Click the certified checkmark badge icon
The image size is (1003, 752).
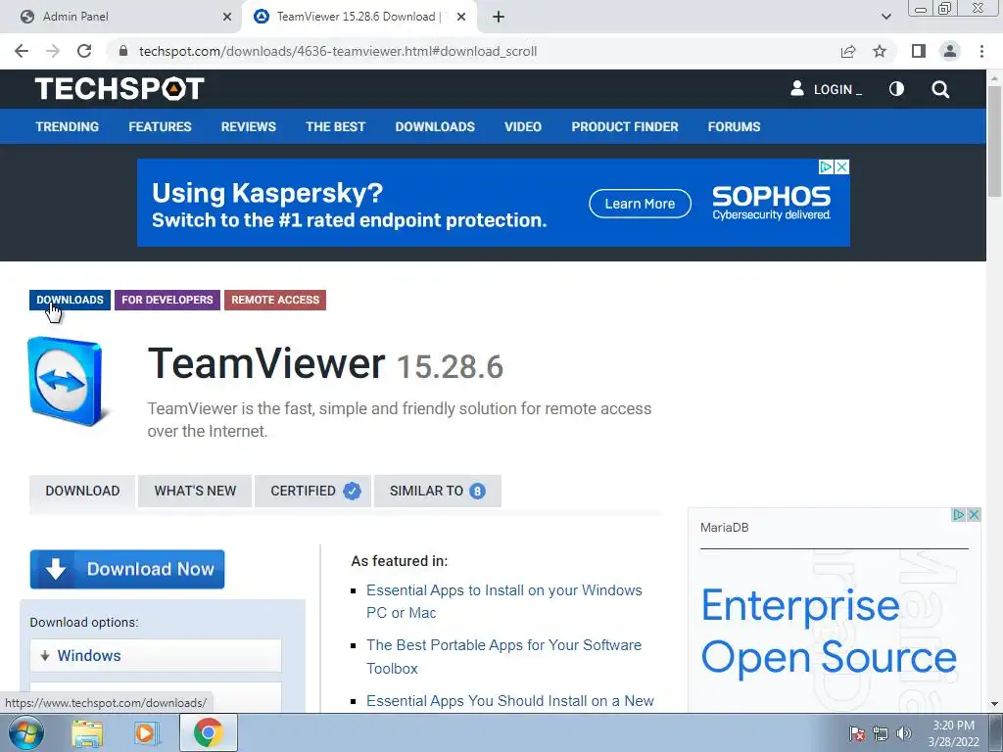352,492
